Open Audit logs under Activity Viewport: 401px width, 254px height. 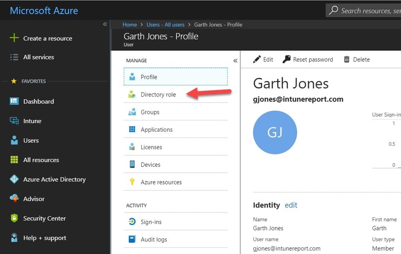click(x=175, y=239)
